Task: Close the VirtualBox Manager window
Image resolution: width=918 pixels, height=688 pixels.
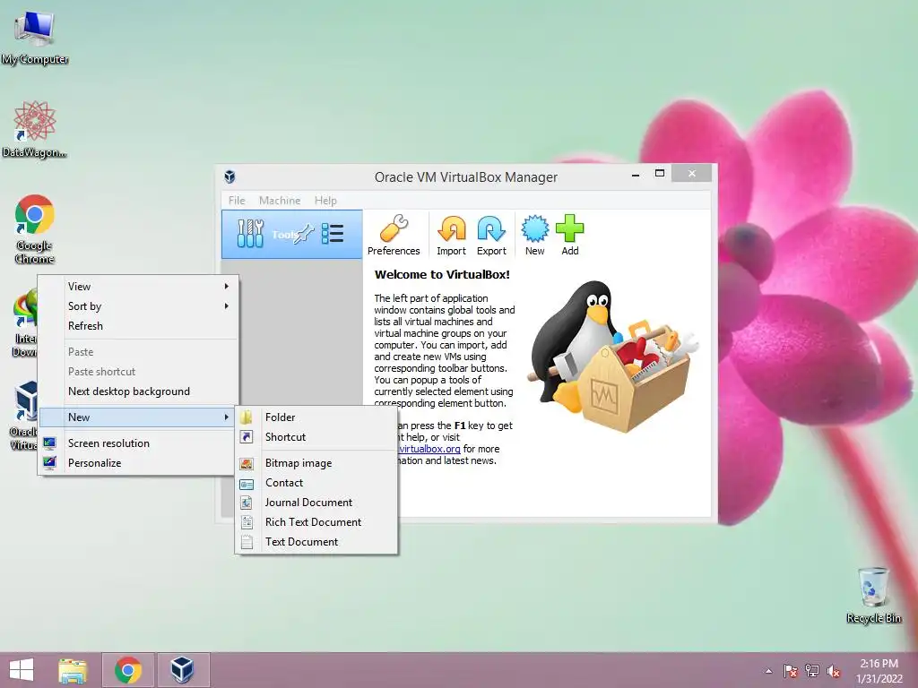Action: coord(691,173)
